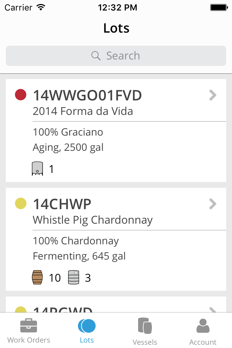The width and height of the screenshot is (232, 348).
Task: Click the yellow dot of 14CHWP
Action: click(21, 203)
